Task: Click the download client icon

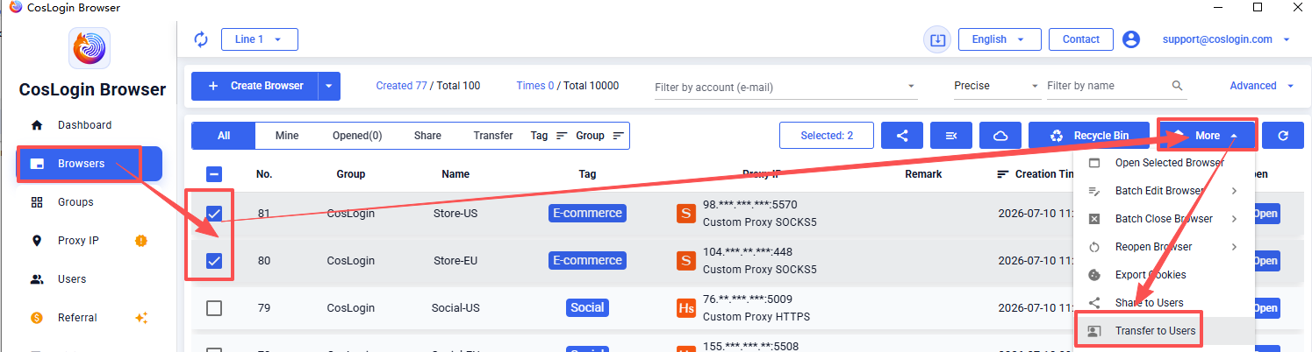Action: pos(937,39)
